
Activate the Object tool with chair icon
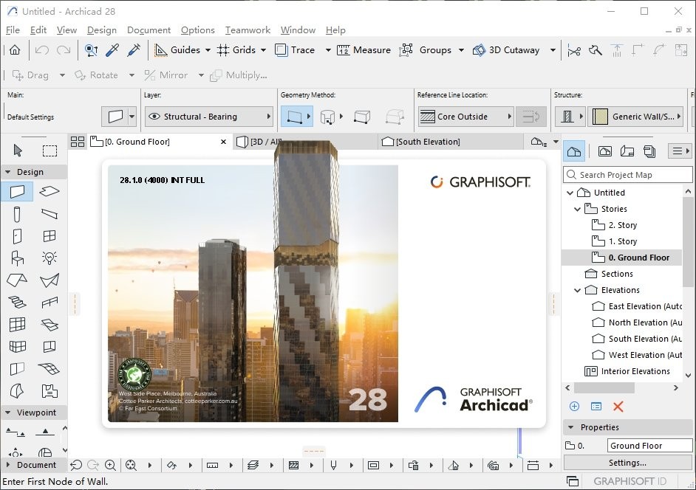17,257
